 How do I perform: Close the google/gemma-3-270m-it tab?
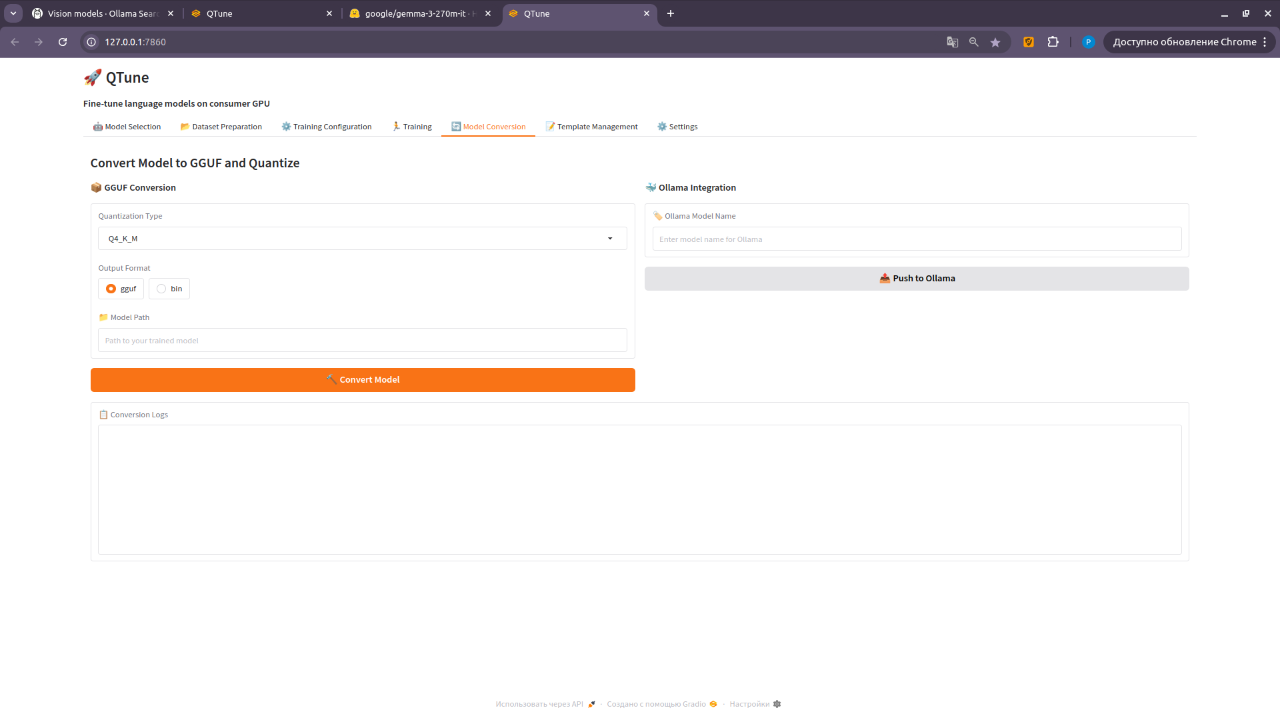[488, 13]
